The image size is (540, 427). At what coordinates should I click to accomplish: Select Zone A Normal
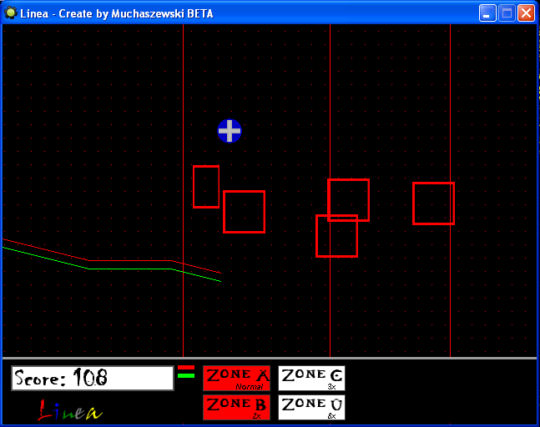236,378
